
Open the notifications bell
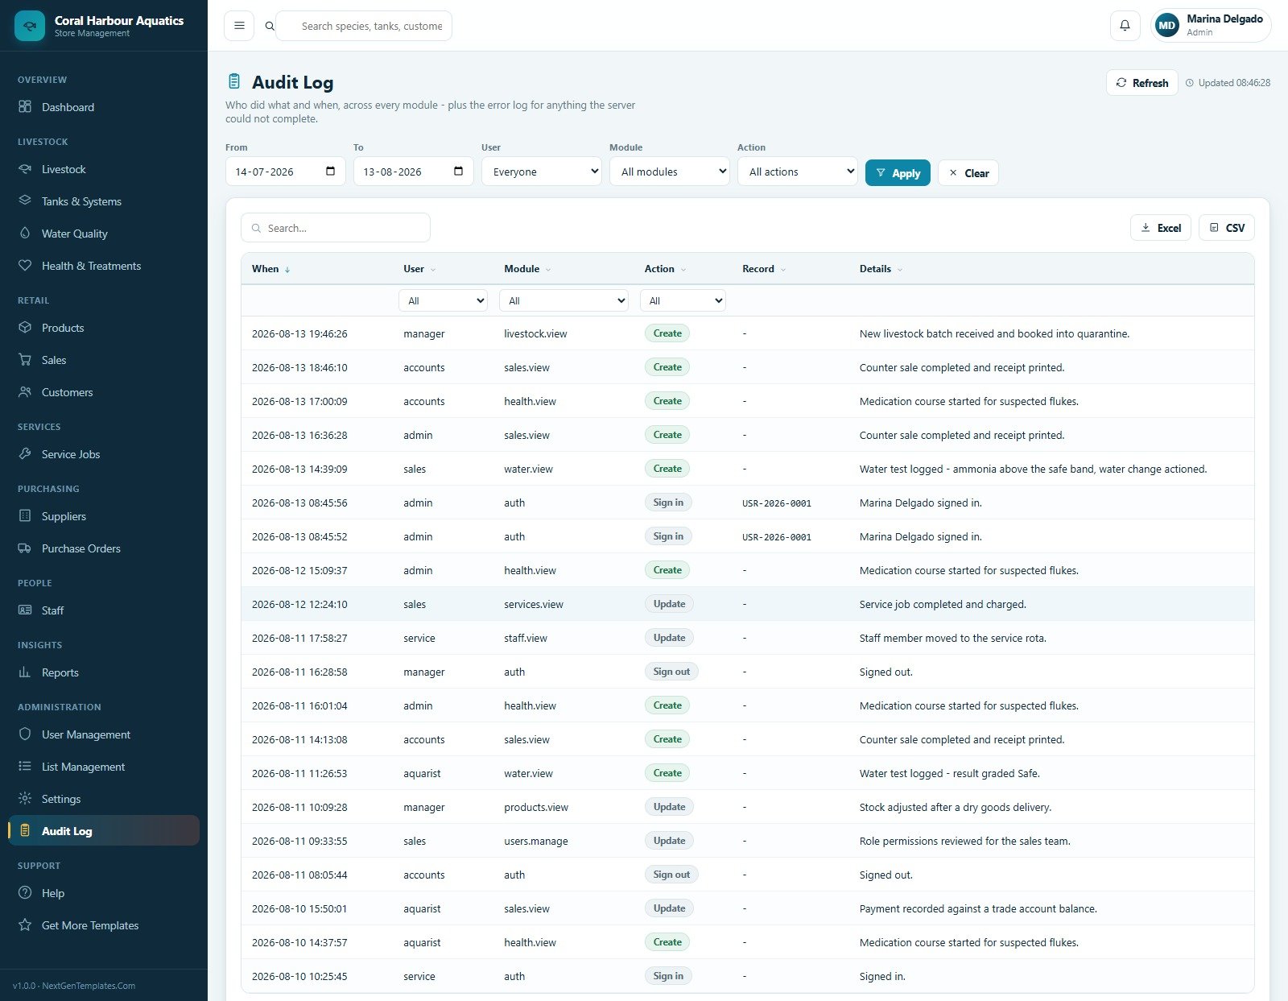[x=1125, y=26]
